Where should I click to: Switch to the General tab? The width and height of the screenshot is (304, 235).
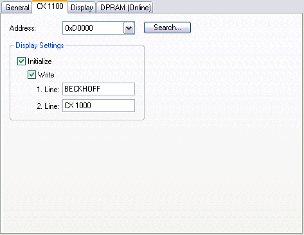click(17, 8)
